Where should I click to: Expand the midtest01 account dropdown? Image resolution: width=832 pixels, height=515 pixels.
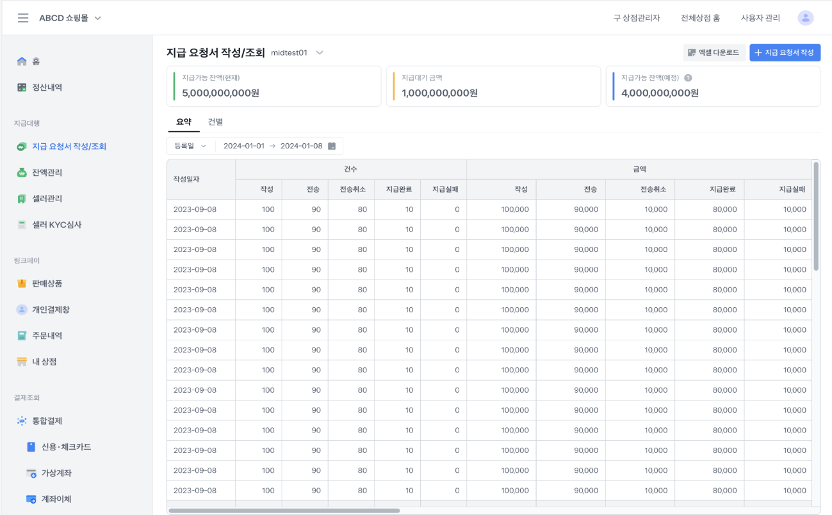coord(320,52)
